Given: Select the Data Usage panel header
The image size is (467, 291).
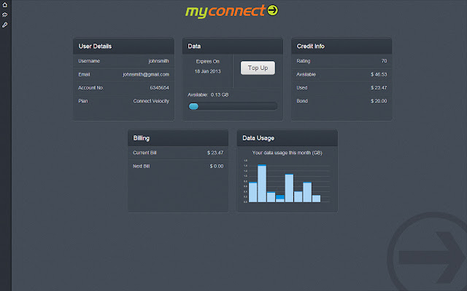Looking at the screenshot, I should tap(287, 137).
